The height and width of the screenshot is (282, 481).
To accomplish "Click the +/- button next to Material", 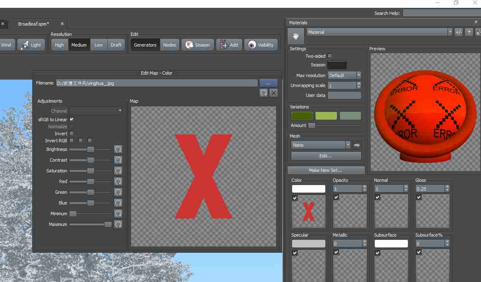I will click(459, 32).
